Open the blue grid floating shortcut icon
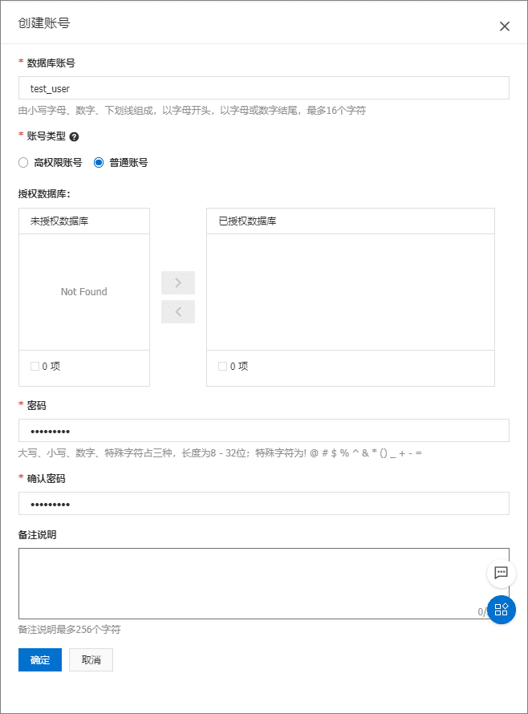The height and width of the screenshot is (714, 528). click(x=501, y=610)
